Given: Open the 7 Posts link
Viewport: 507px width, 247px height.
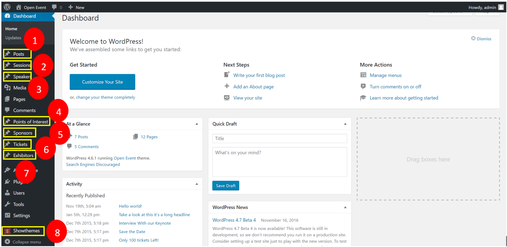Looking at the screenshot, I should [81, 137].
